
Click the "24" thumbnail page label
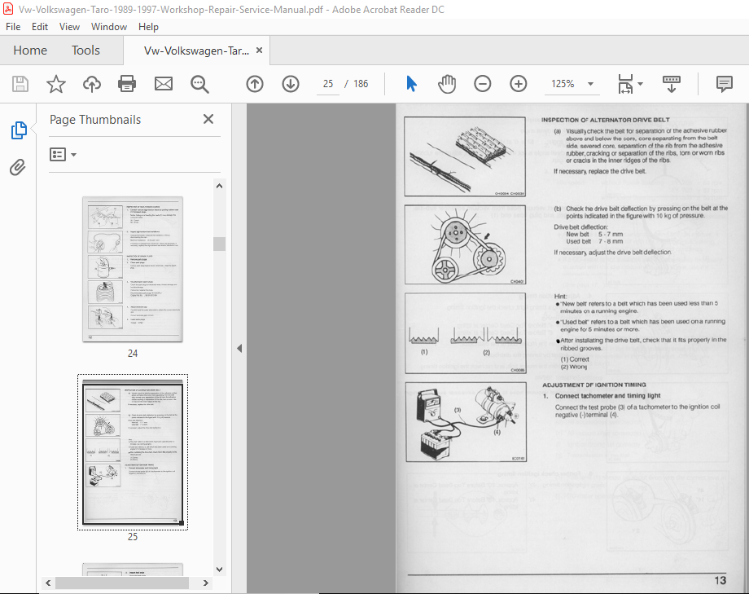[133, 354]
